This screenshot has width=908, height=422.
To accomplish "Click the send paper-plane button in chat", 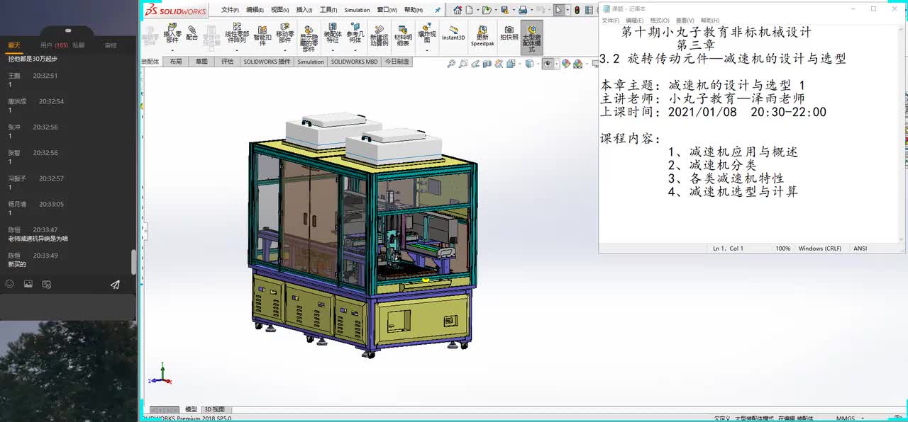I will click(x=115, y=285).
